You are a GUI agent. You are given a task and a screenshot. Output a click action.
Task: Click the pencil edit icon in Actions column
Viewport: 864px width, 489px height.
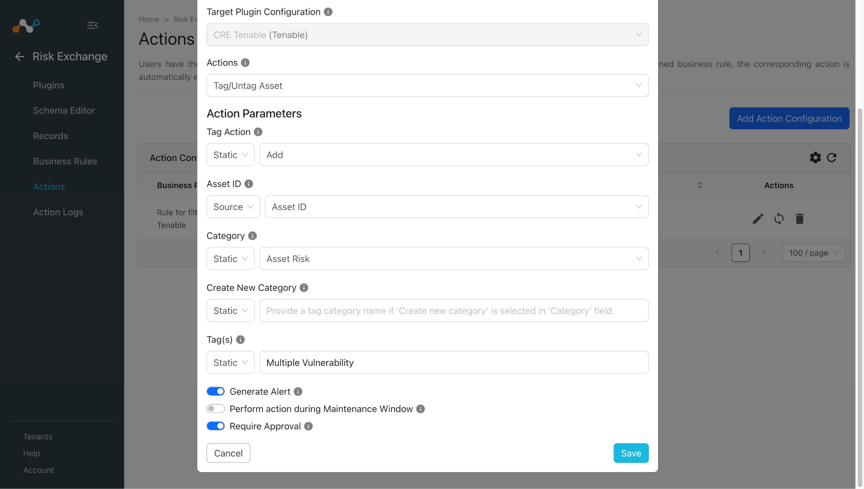(x=758, y=219)
